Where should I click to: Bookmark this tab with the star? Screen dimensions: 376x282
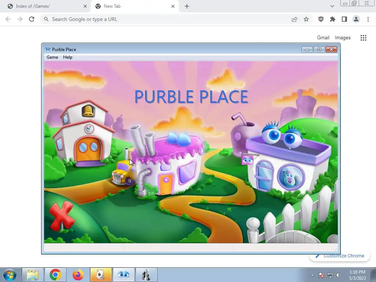pos(306,19)
